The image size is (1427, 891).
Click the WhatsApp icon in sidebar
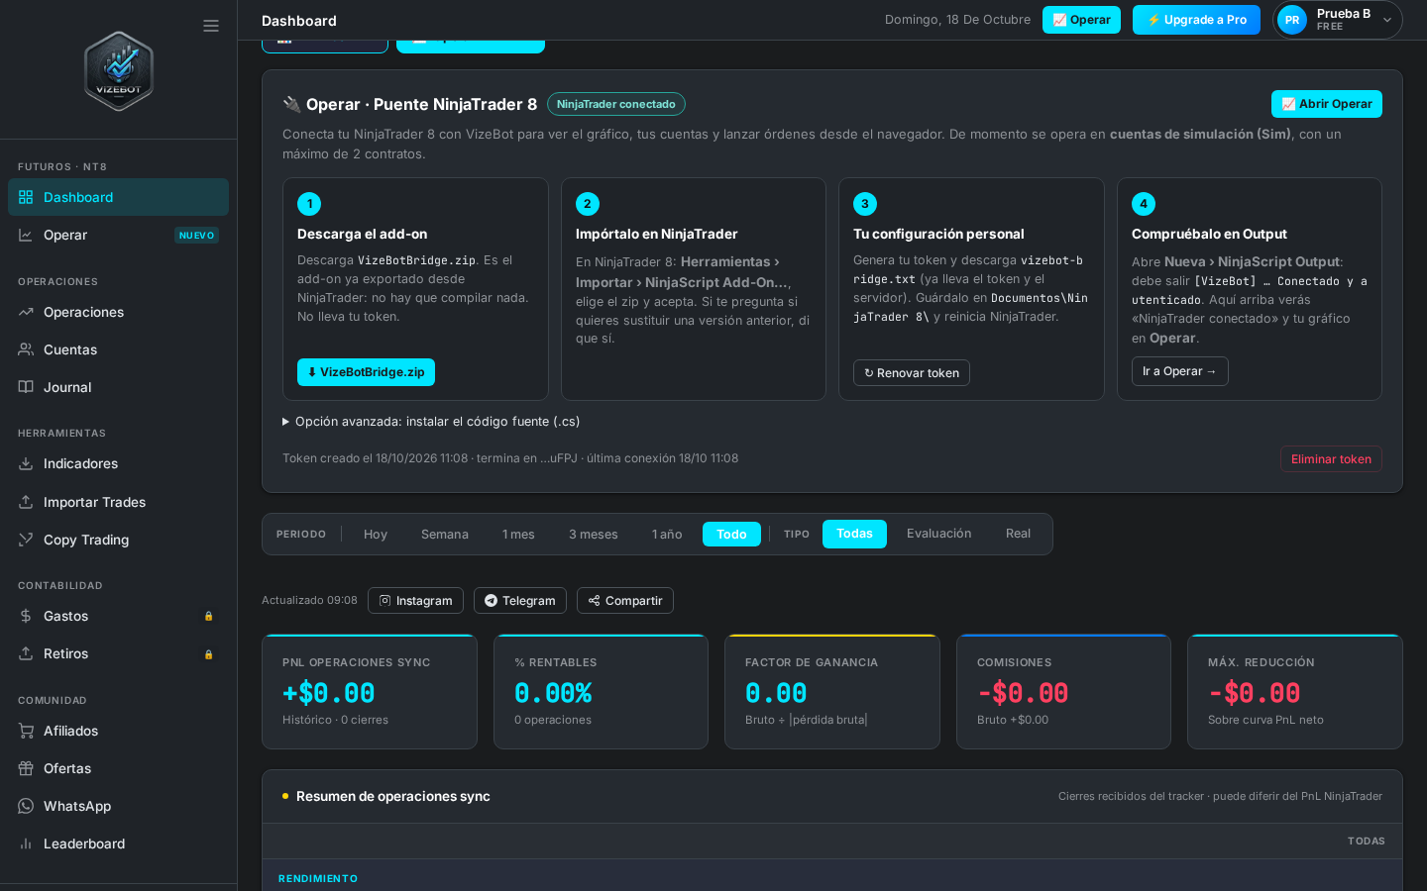coord(26,806)
